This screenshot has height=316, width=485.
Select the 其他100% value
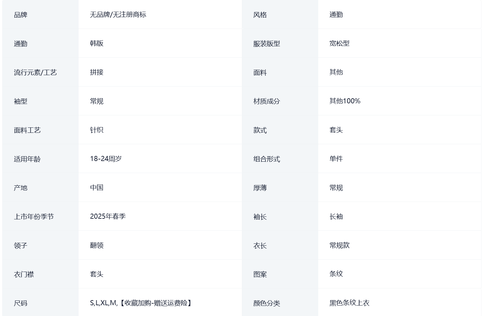click(x=345, y=101)
